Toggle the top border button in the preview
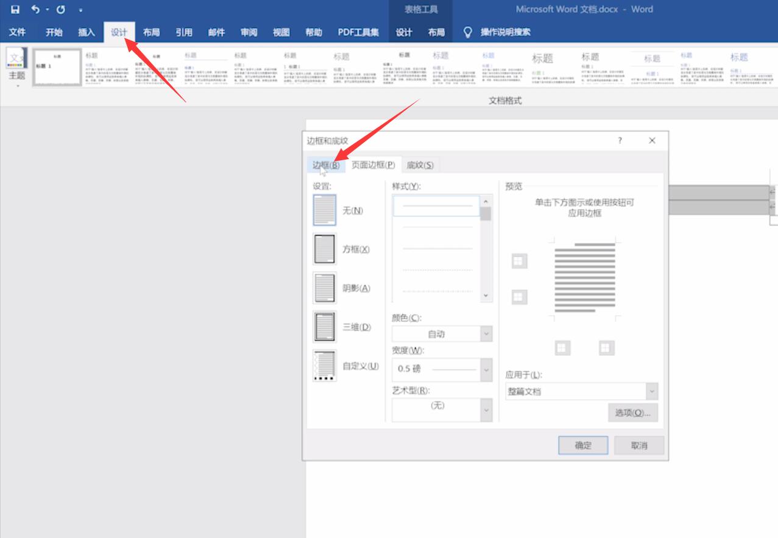778x538 pixels. pos(519,261)
